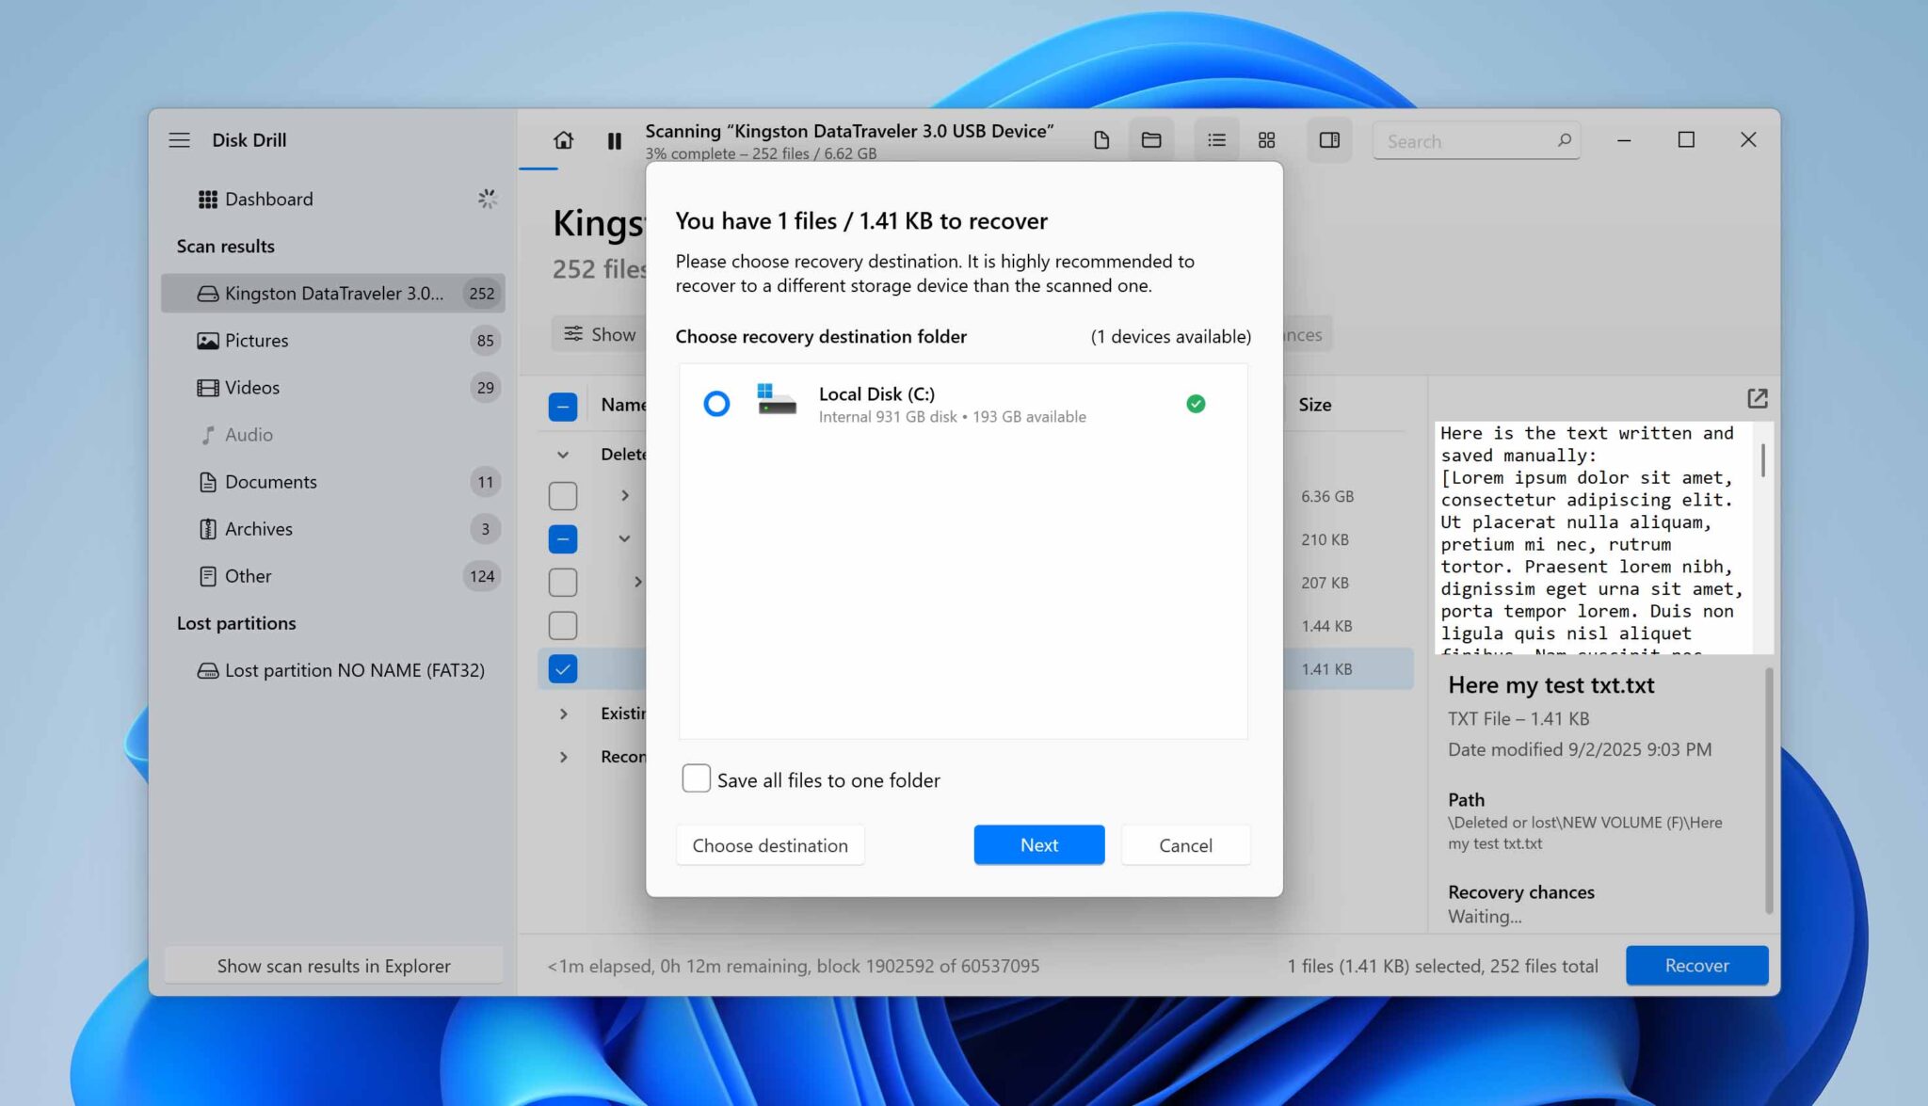Select Local Disk (C:) as destination

click(717, 404)
